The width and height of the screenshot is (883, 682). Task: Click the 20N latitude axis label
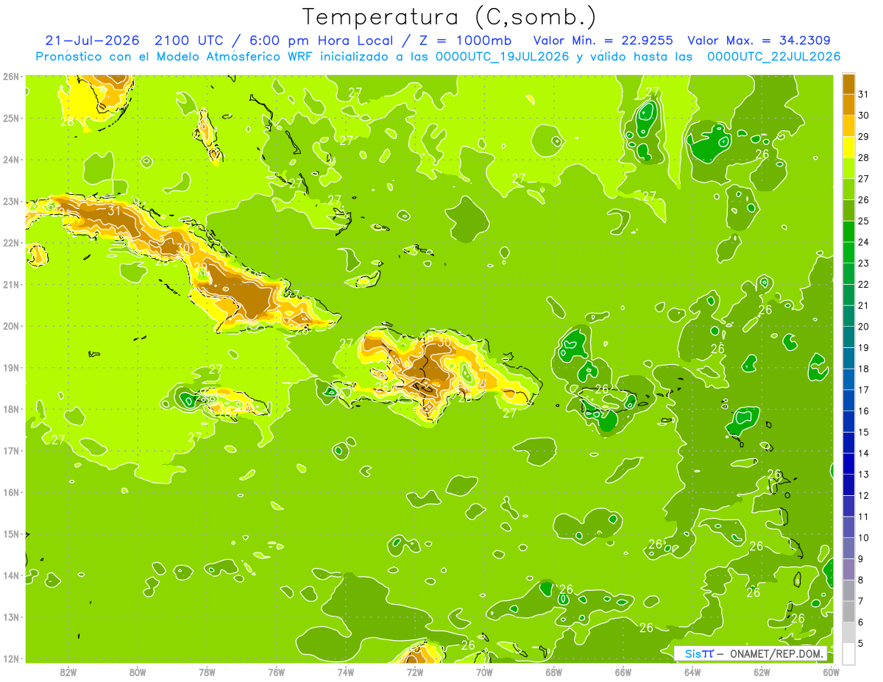11,326
